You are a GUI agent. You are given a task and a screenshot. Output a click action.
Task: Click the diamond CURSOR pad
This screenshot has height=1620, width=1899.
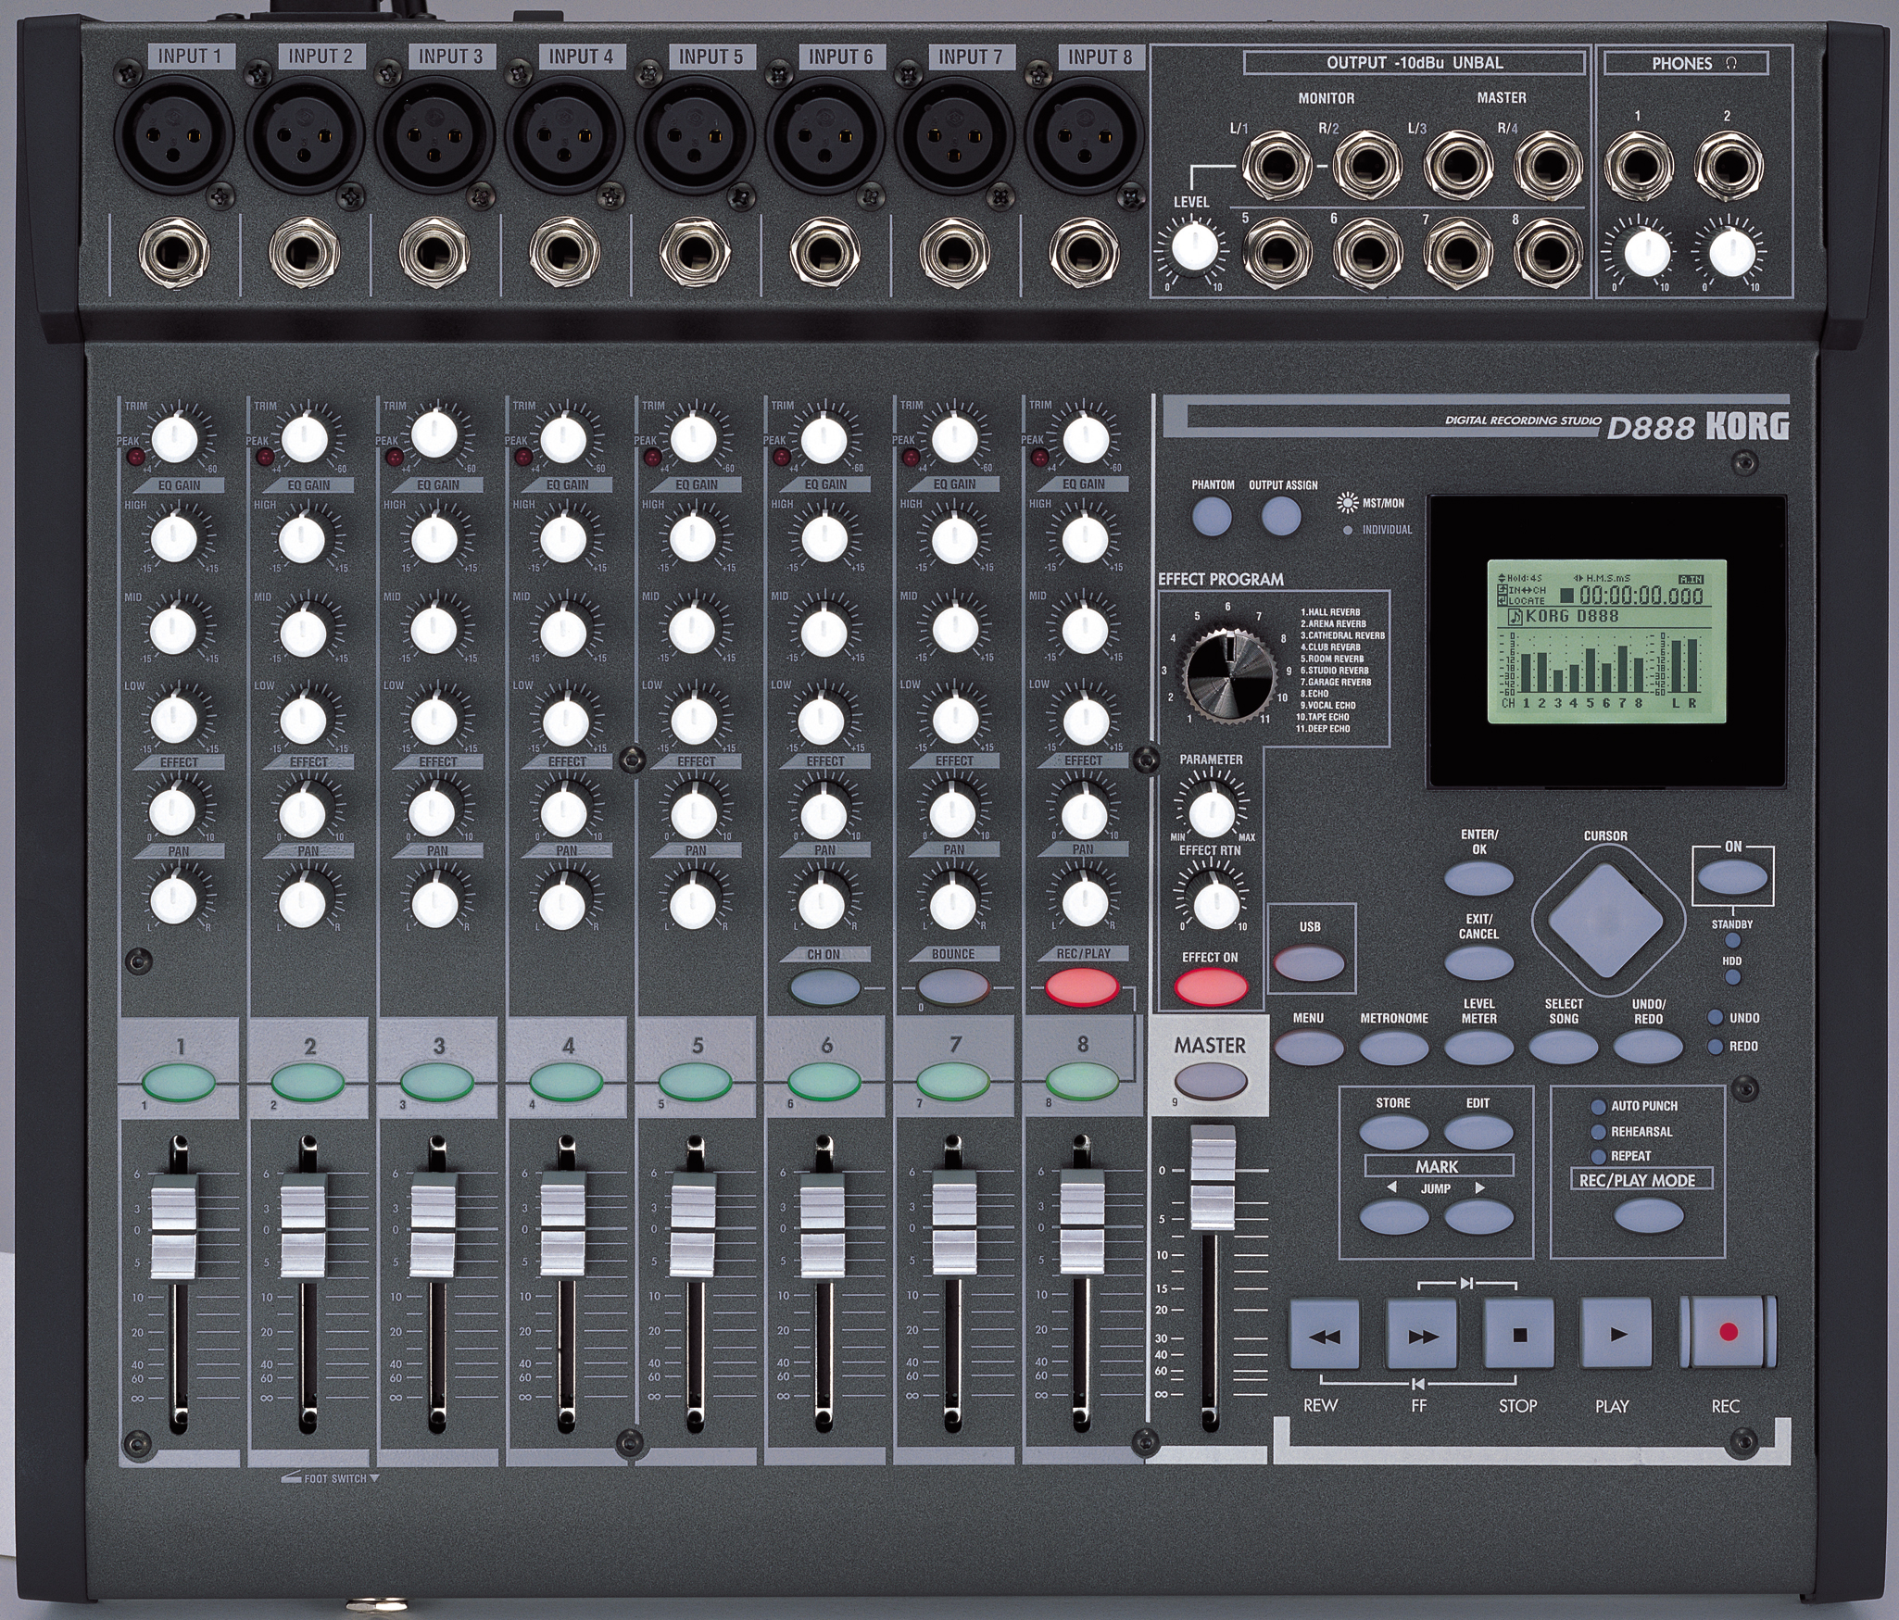tap(1606, 922)
